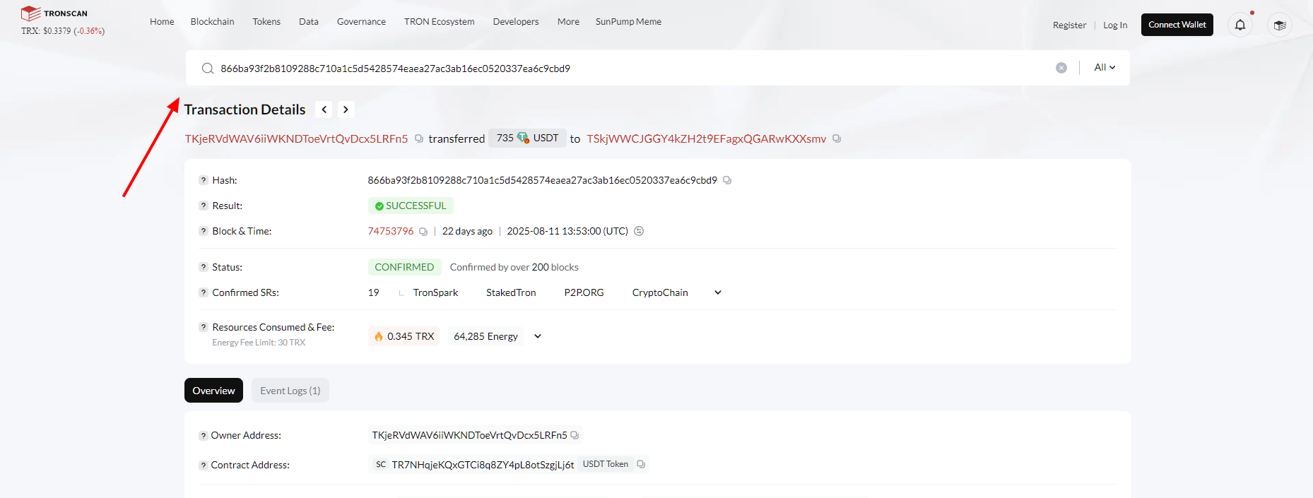This screenshot has height=498, width=1313.
Task: Click the Log In link
Action: tap(1115, 25)
